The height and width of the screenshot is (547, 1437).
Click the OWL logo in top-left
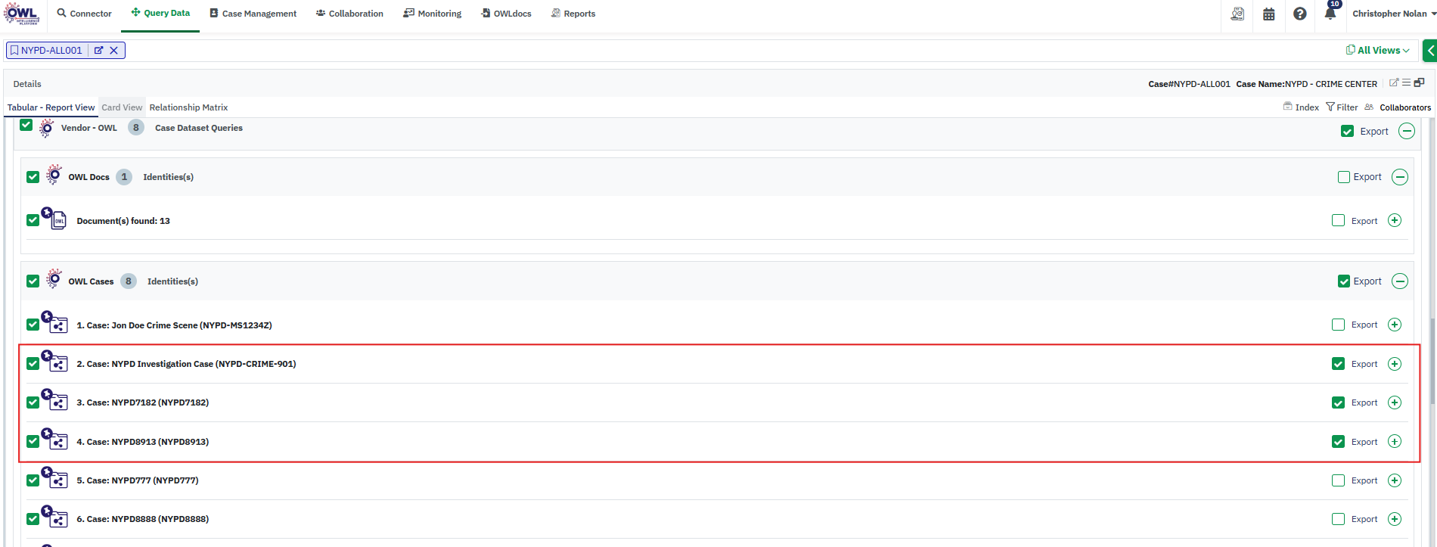(x=21, y=14)
